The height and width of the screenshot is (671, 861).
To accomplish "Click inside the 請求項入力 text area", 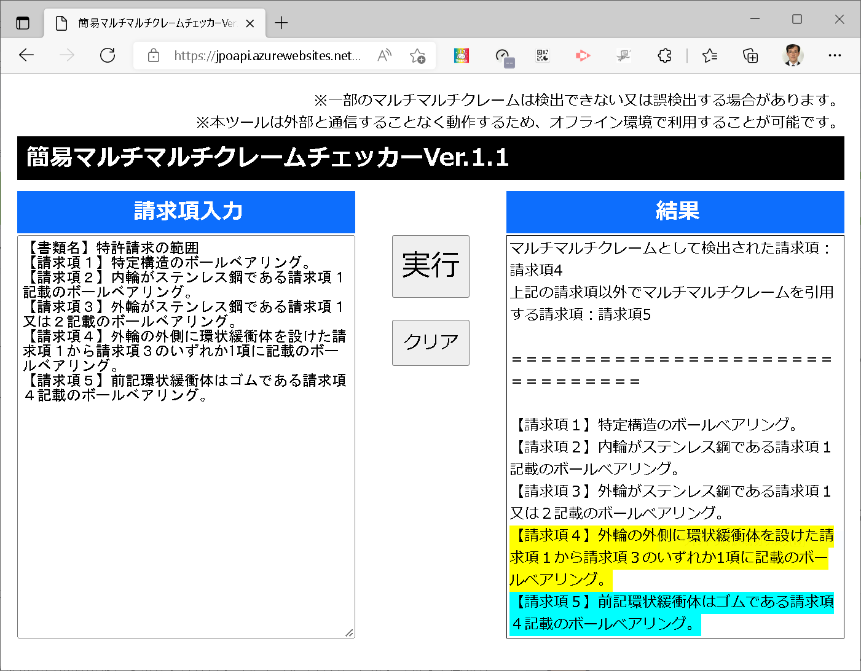I will [184, 430].
